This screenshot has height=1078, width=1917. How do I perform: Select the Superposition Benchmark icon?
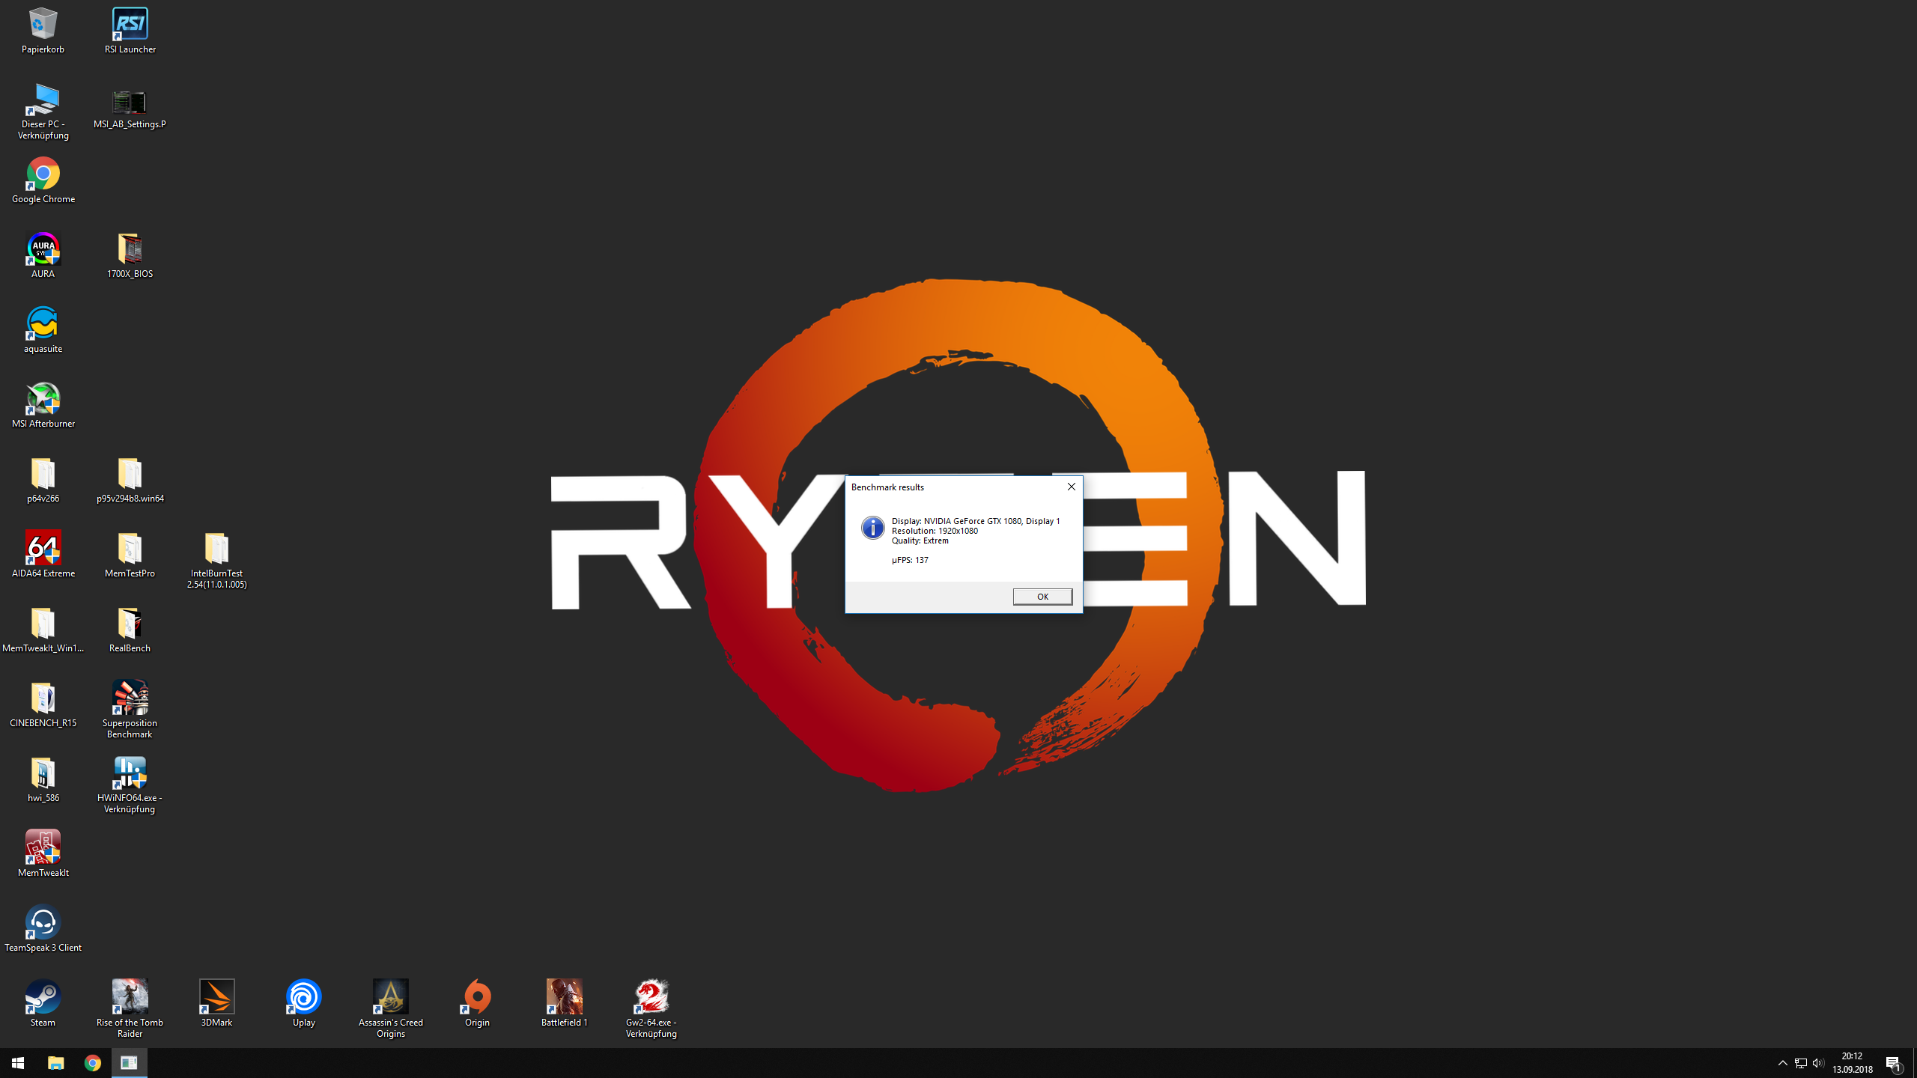pos(130,698)
